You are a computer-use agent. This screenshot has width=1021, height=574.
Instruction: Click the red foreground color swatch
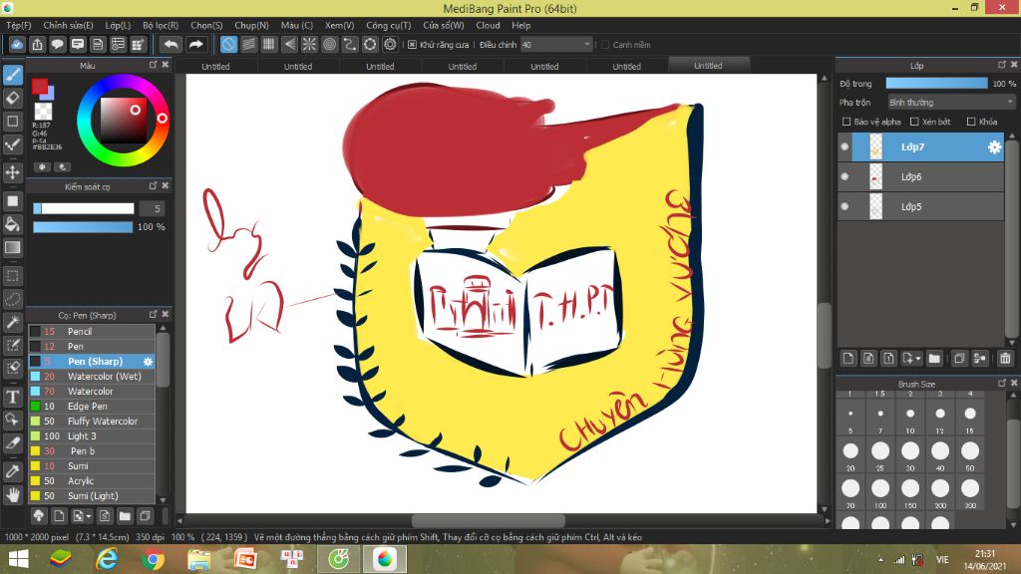click(40, 87)
